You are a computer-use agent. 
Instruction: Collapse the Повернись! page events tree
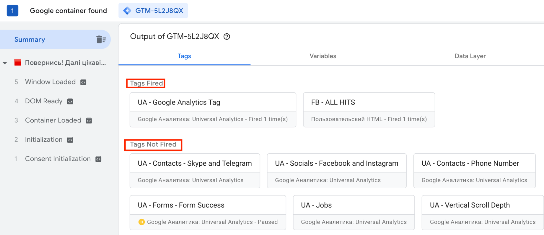(x=5, y=63)
